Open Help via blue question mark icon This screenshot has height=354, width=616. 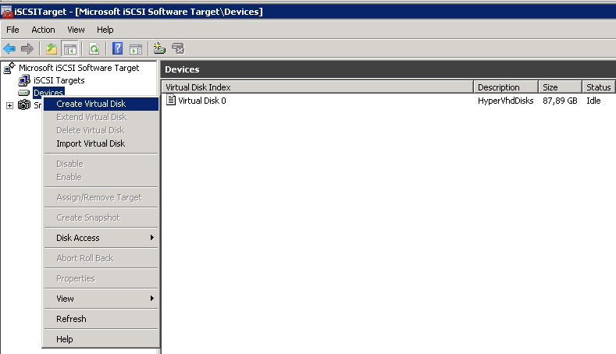pyautogui.click(x=118, y=48)
